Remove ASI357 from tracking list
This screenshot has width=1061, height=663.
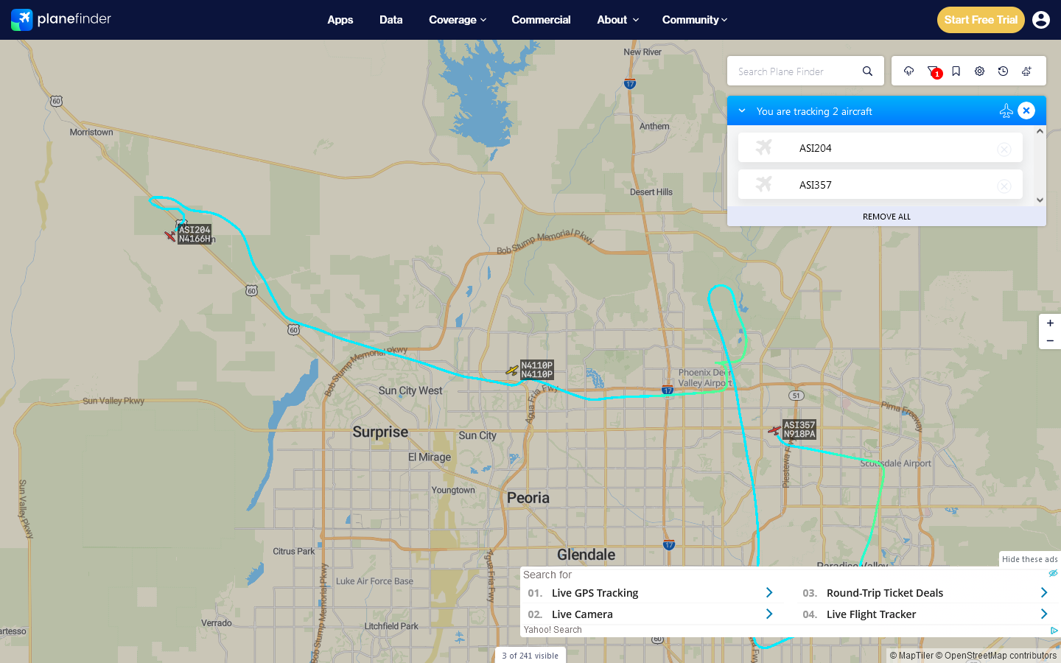[1004, 186]
